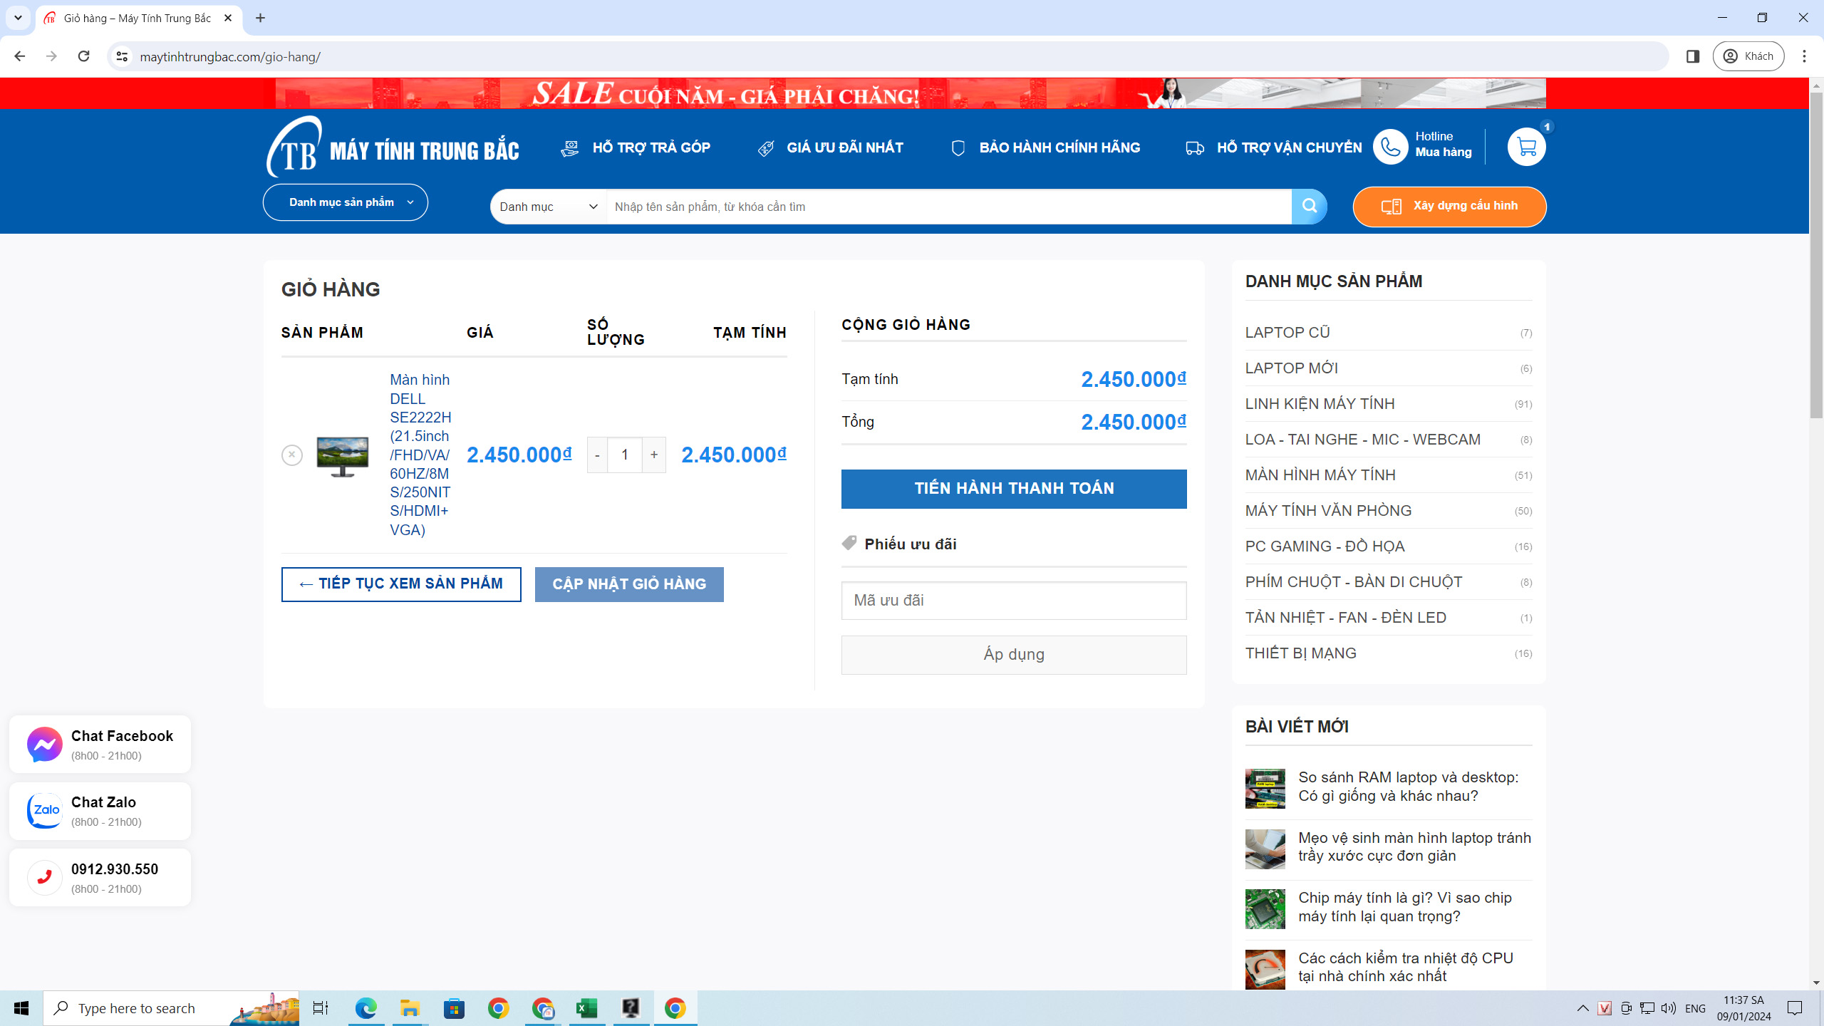The height and width of the screenshot is (1026, 1824).
Task: Open LINH KIỆN MÁY TÍNH category
Action: click(x=1320, y=404)
